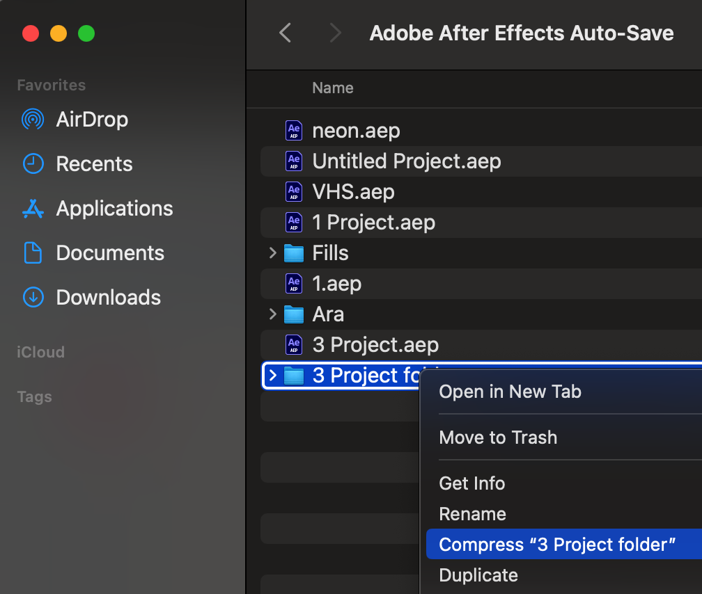Click the Downloads arrow icon
The width and height of the screenshot is (702, 594).
33,298
